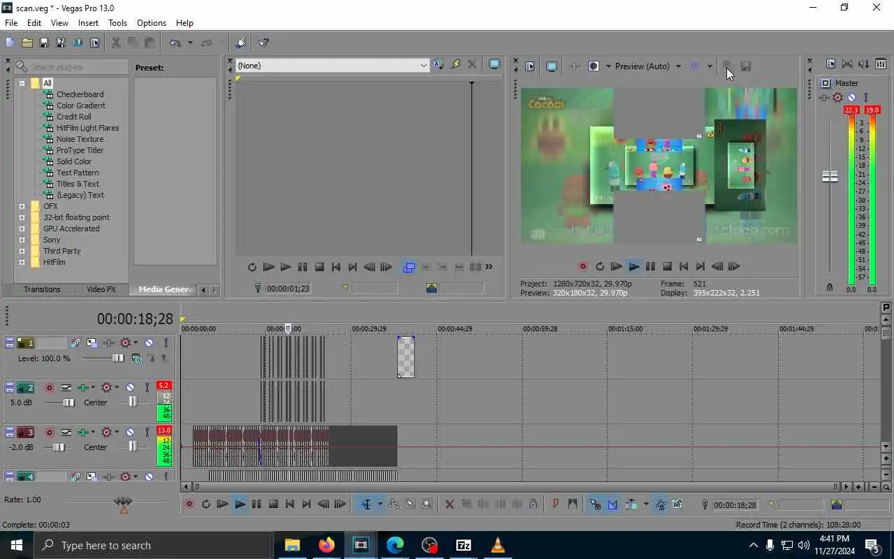The image size is (894, 559).
Task: Click the Insert Region icon
Action: [573, 504]
